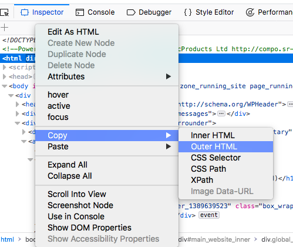Screen dimensions: 293x247
Task: Click the html breadcrumb
Action: click(7, 239)
